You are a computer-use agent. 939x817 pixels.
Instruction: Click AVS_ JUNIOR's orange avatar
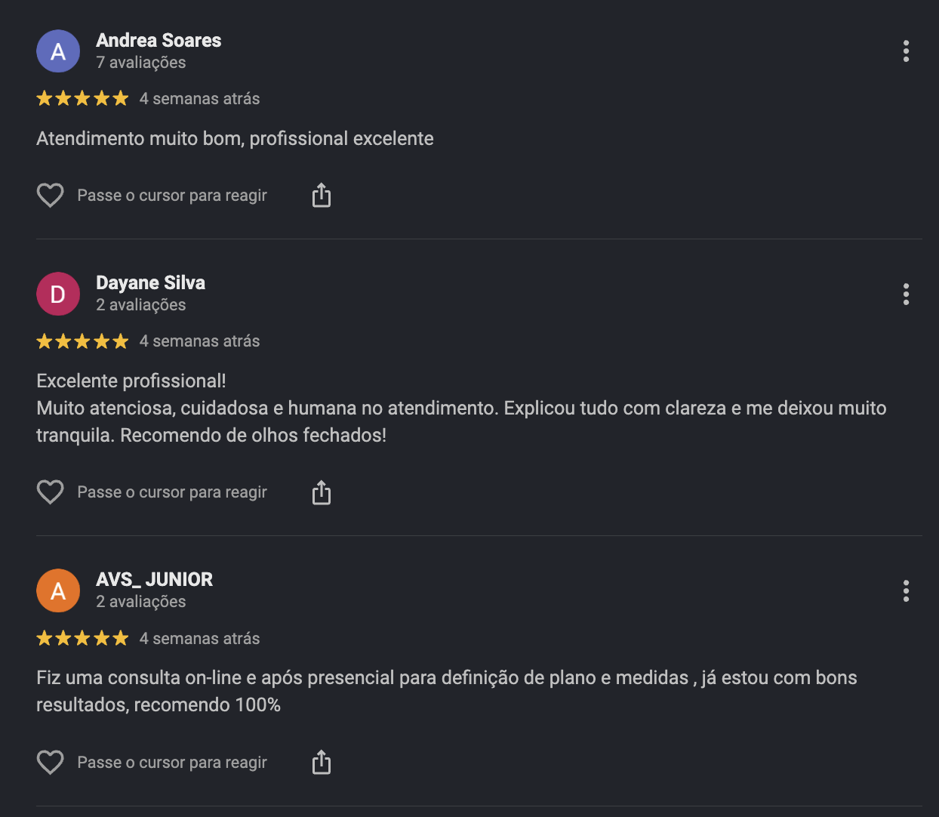point(58,590)
